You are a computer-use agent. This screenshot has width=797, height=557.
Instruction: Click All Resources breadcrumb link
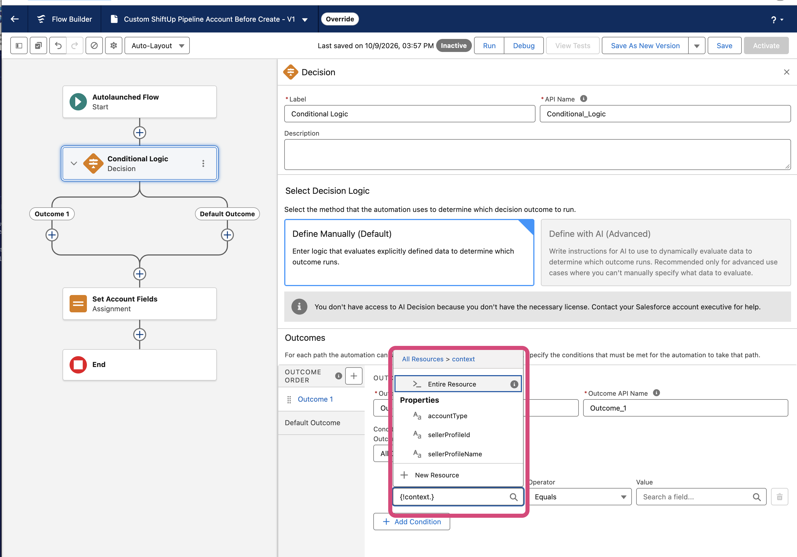tap(422, 359)
